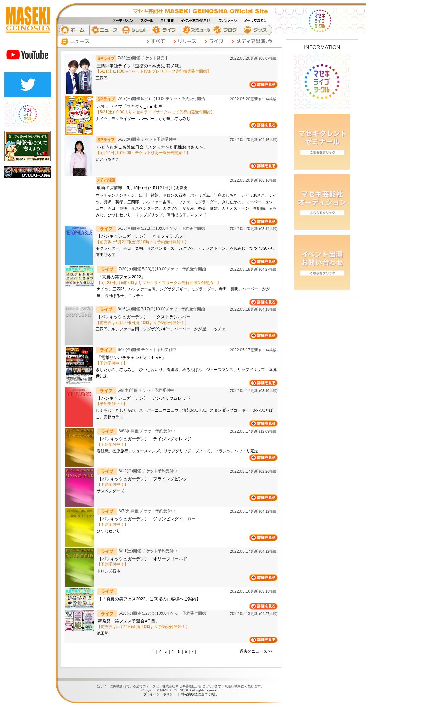421x710 pixels.
Task: Go to news page 5
Action: [x=179, y=651]
